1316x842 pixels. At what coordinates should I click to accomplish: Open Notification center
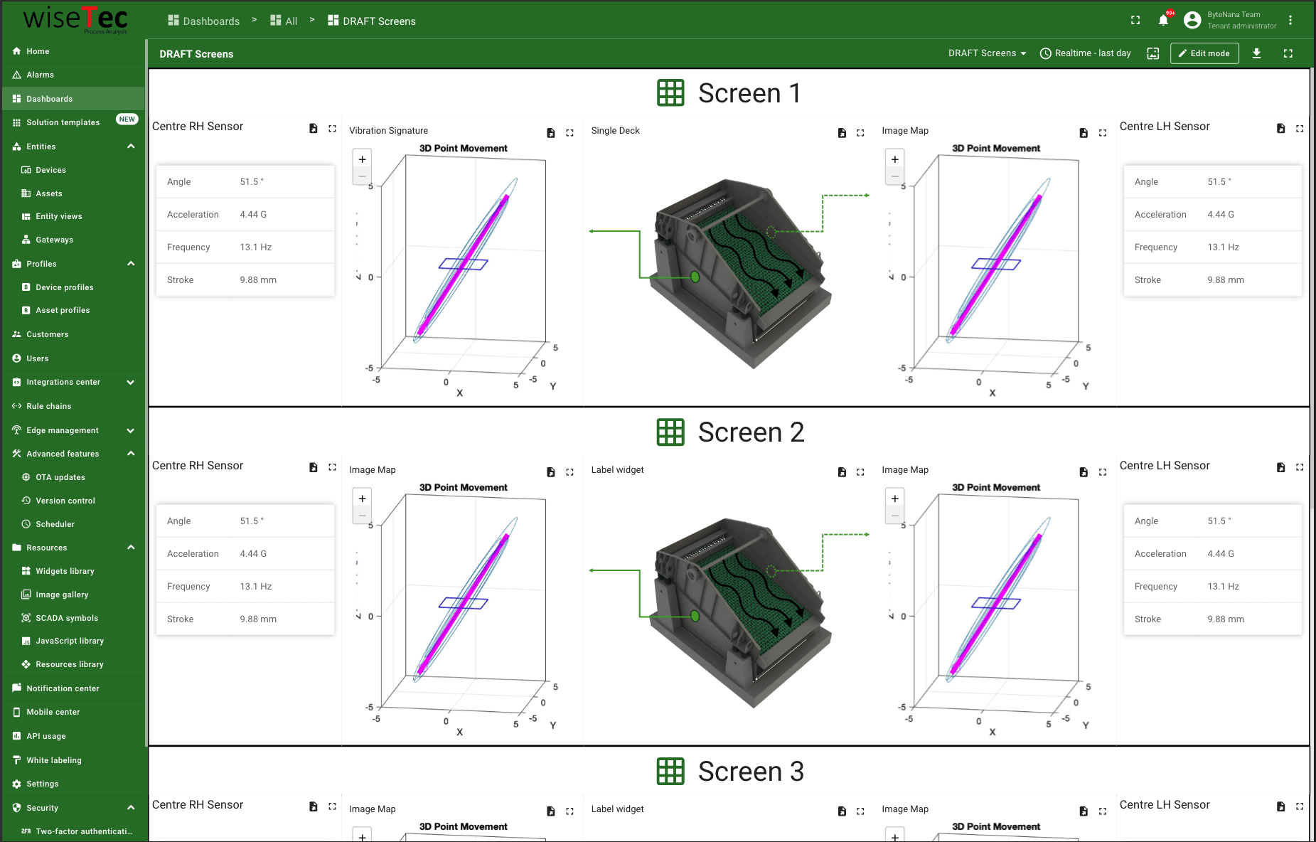(x=73, y=688)
